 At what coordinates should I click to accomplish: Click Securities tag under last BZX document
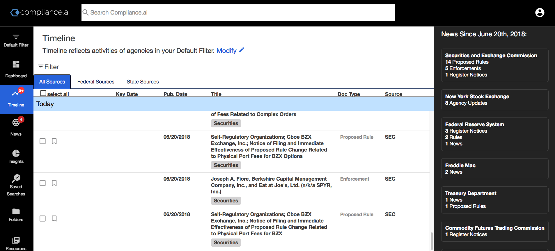[226, 243]
